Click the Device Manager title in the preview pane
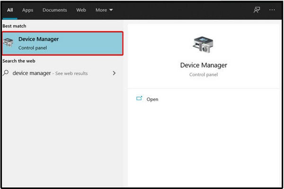This screenshot has width=284, height=189. tap(204, 65)
